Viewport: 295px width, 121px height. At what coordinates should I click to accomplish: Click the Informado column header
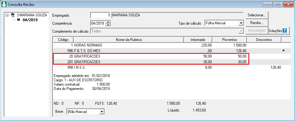coord(198,40)
